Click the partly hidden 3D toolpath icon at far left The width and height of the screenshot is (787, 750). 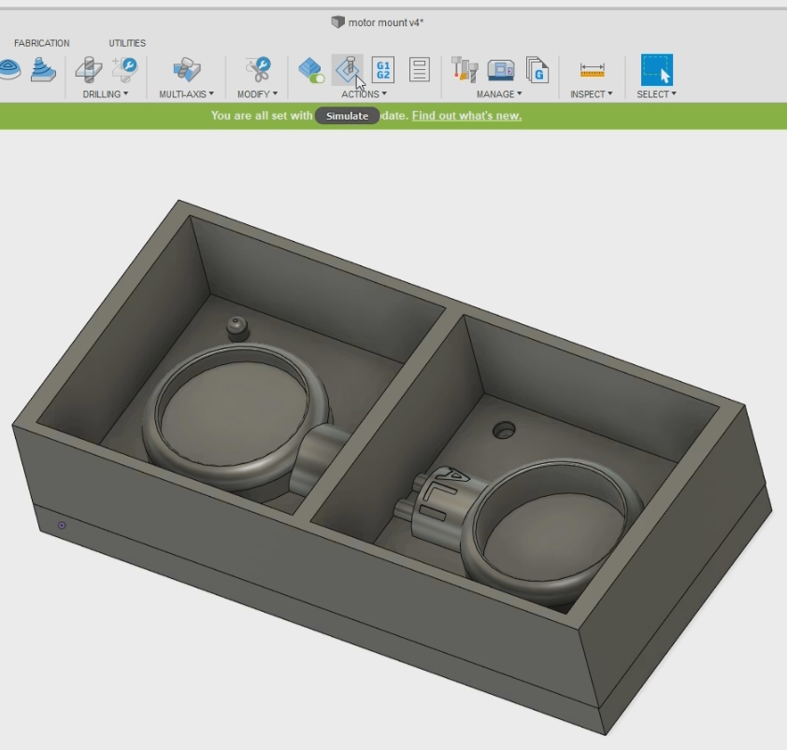click(9, 70)
